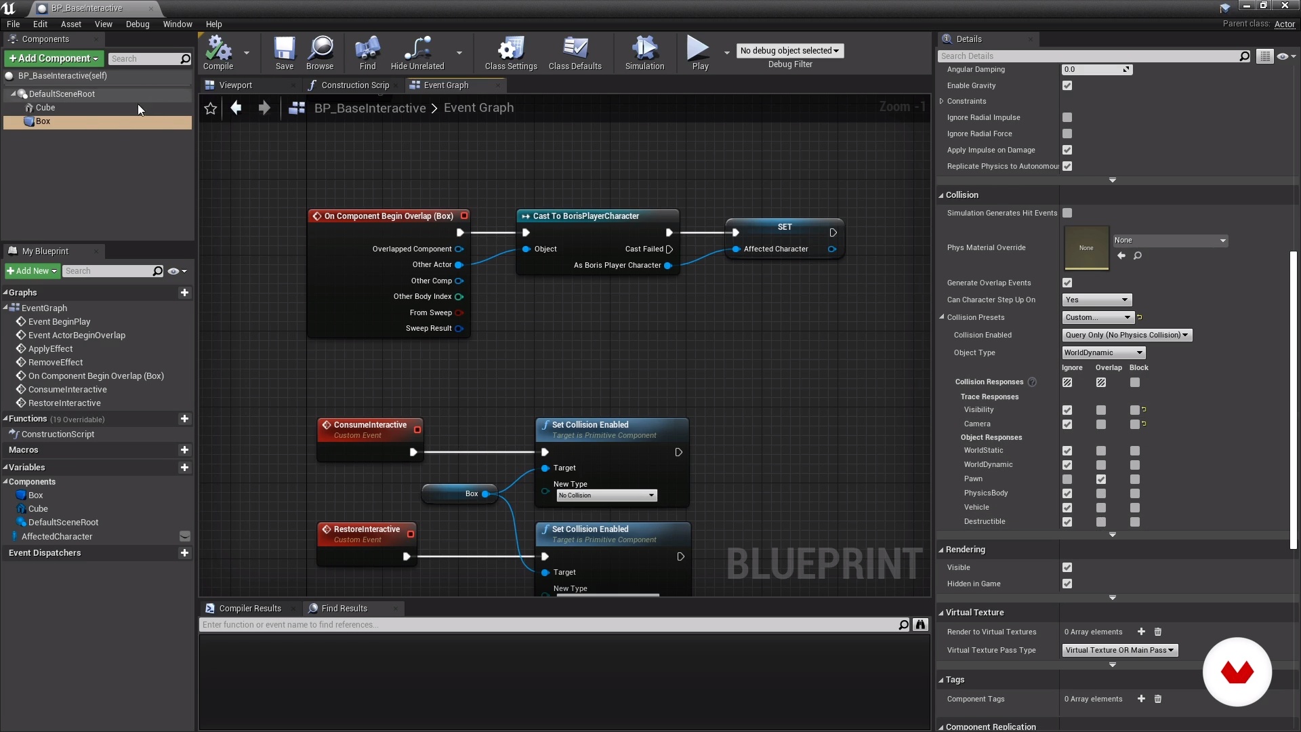Start Simulation from toolbar
The image size is (1301, 732).
pyautogui.click(x=644, y=53)
